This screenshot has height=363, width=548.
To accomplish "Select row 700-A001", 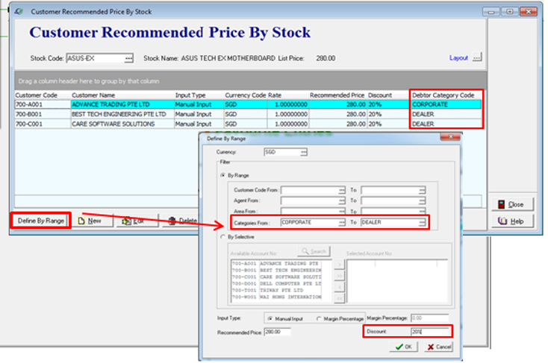I will (248, 104).
